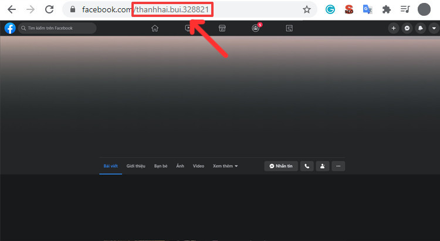440x241 pixels.
Task: Switch to the Bạn bè tab
Action: (161, 166)
